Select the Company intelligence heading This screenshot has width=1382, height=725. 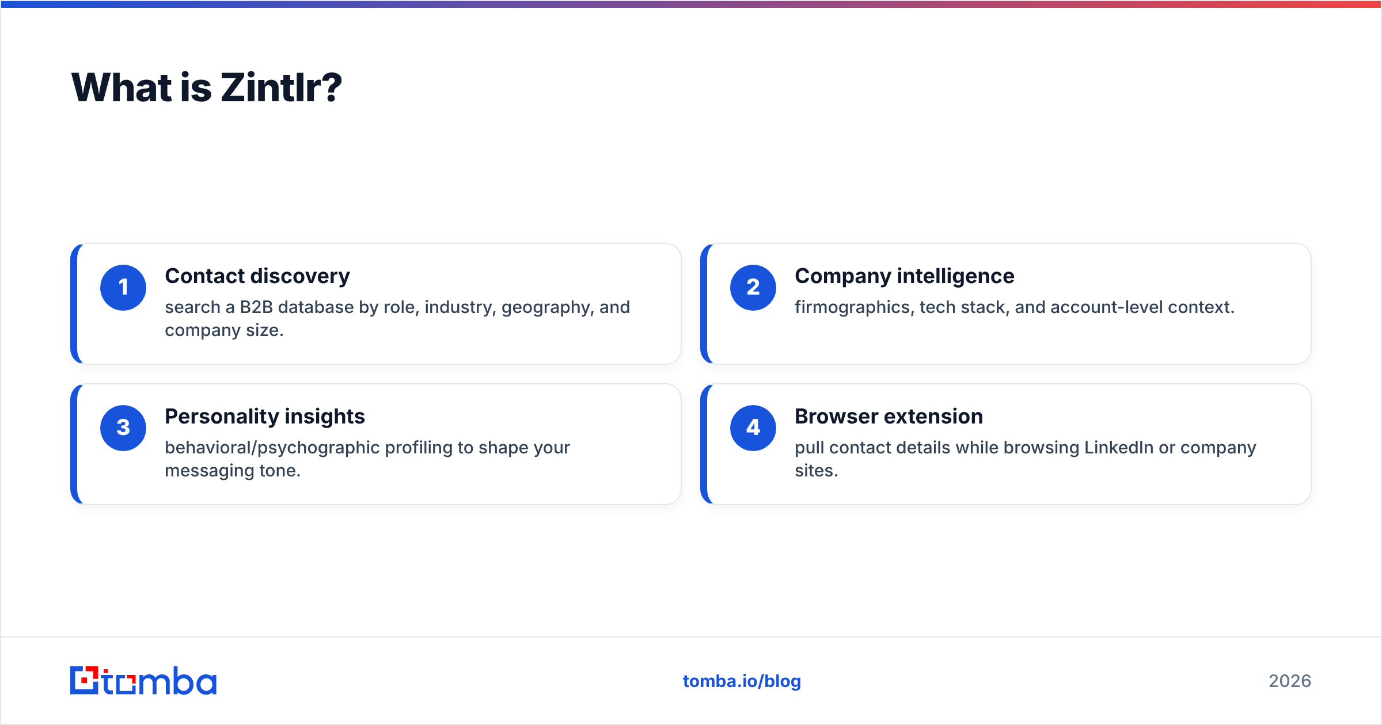(904, 276)
